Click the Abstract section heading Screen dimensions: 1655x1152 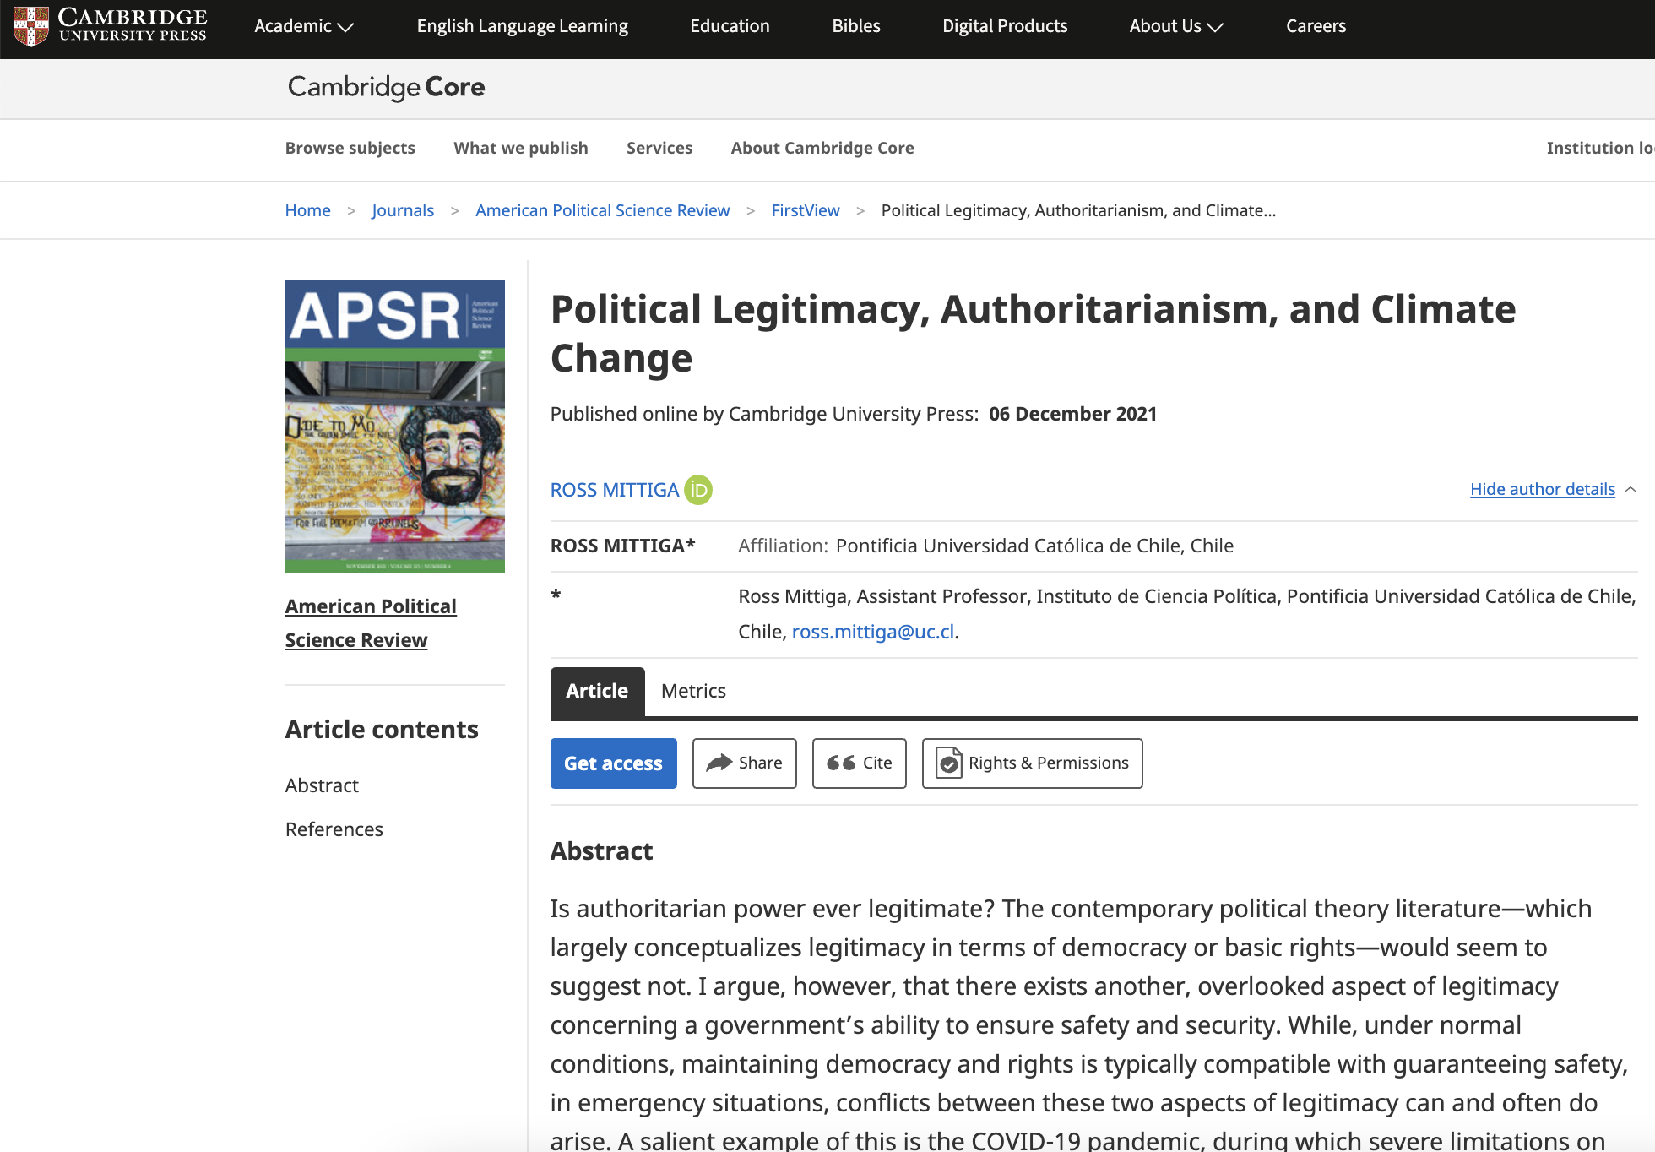point(601,850)
